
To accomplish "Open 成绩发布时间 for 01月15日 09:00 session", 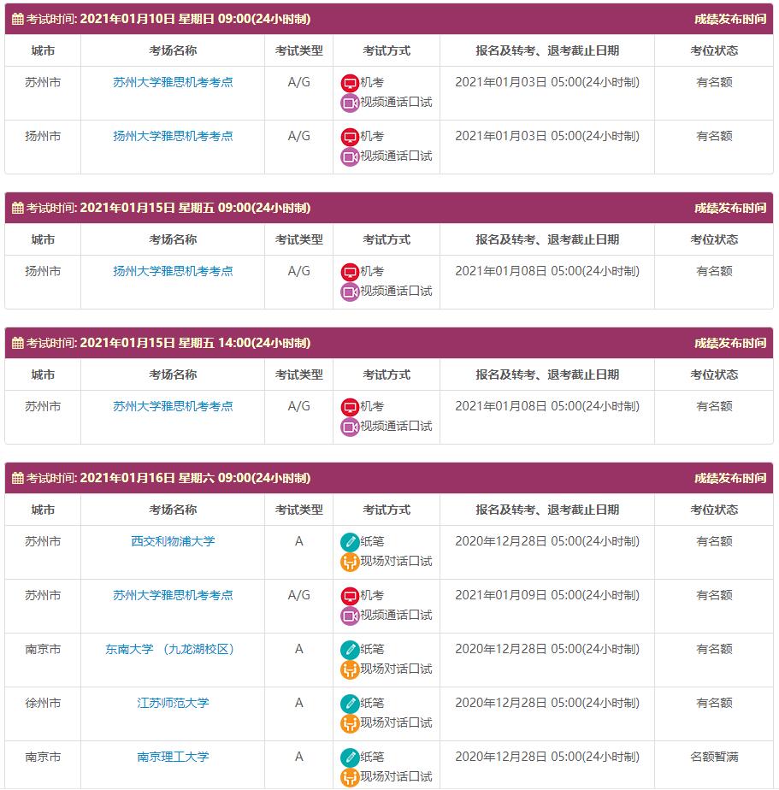I will coord(730,208).
